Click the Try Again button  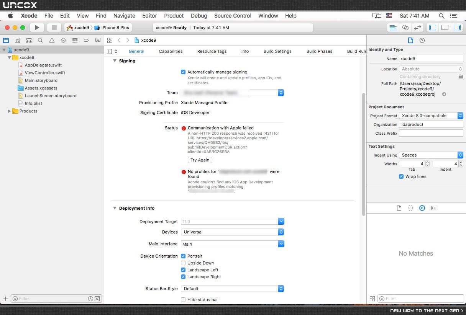tap(200, 160)
